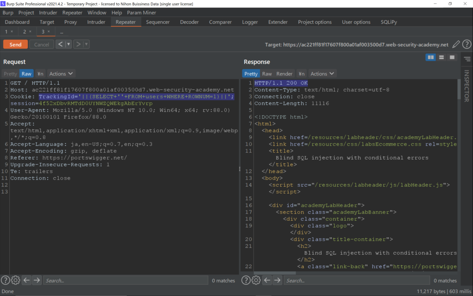Select Pretty view in Request panel
The image size is (473, 296).
pyautogui.click(x=11, y=74)
